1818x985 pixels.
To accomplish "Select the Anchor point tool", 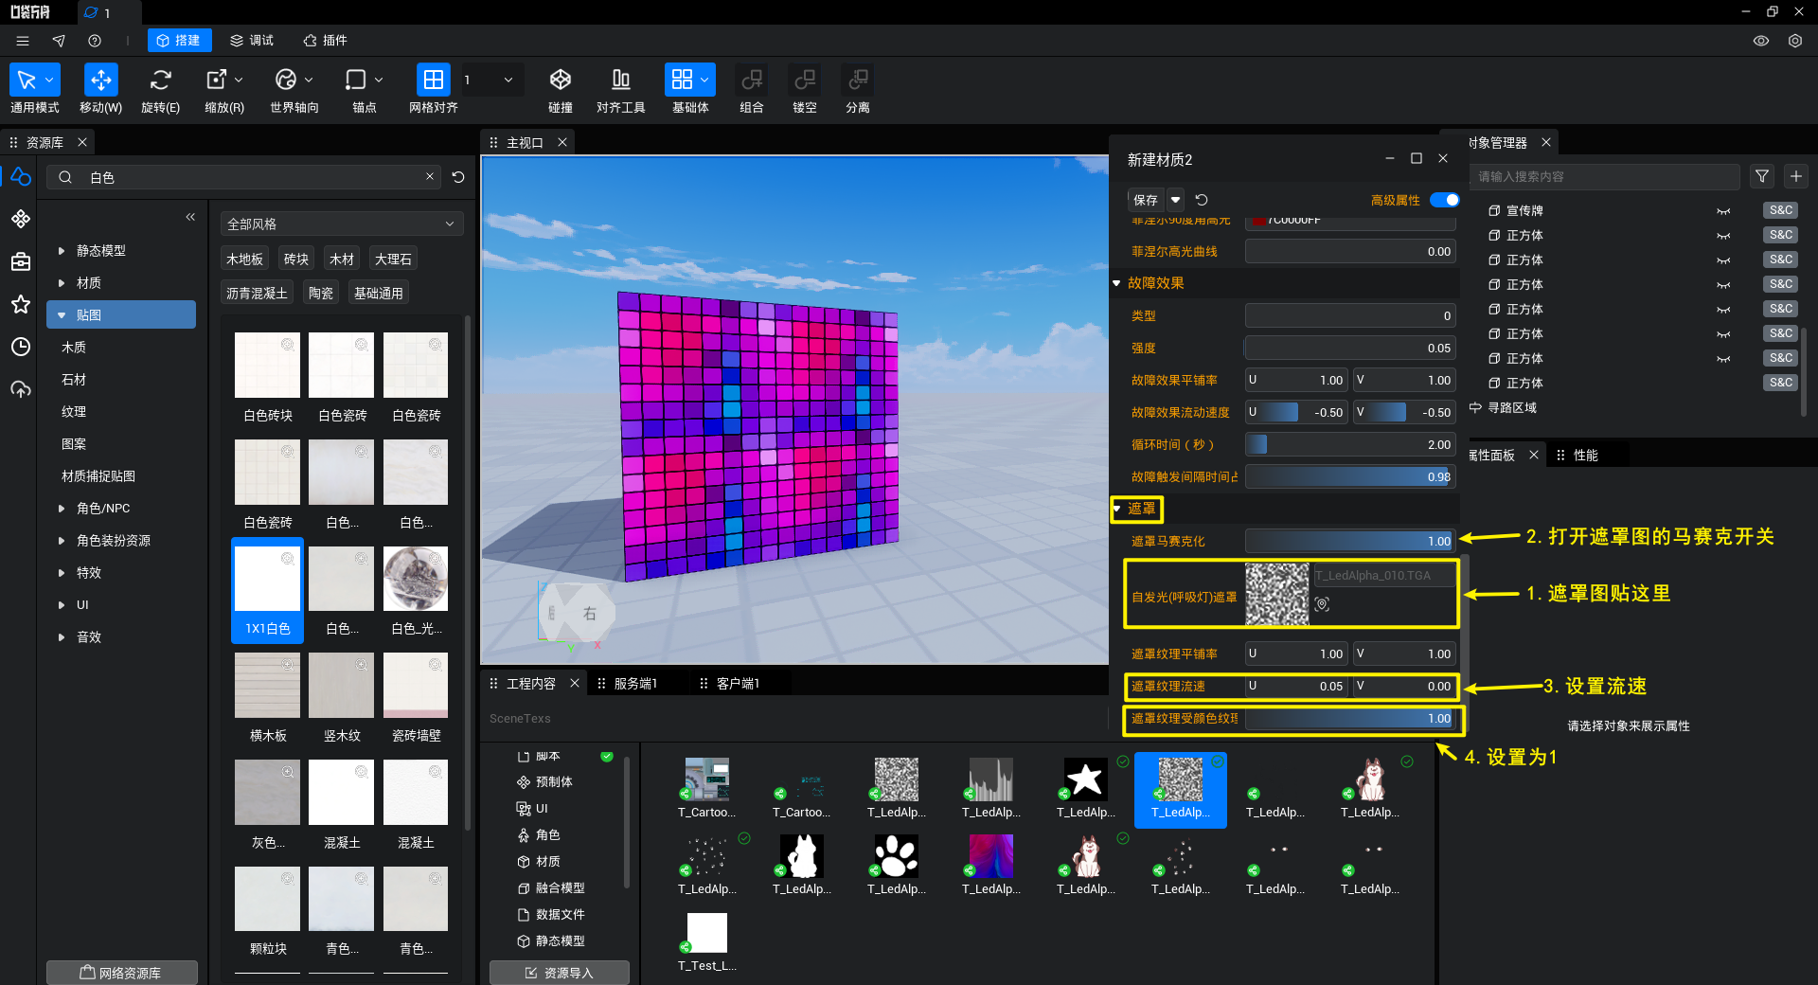I will coord(356,80).
